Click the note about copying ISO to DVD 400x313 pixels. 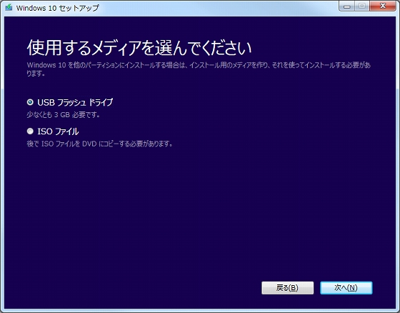(99, 144)
